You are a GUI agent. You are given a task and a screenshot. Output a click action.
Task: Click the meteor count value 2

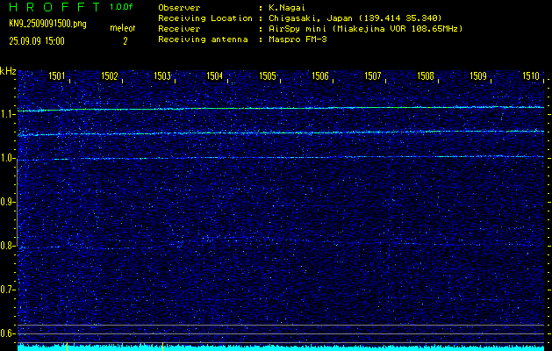(125, 41)
